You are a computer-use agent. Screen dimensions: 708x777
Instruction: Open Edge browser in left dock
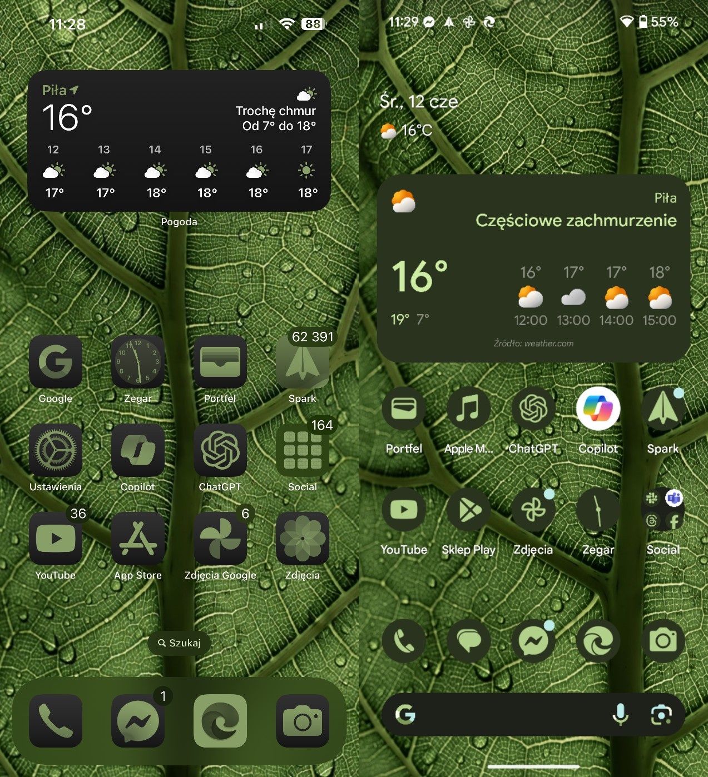[x=220, y=721]
